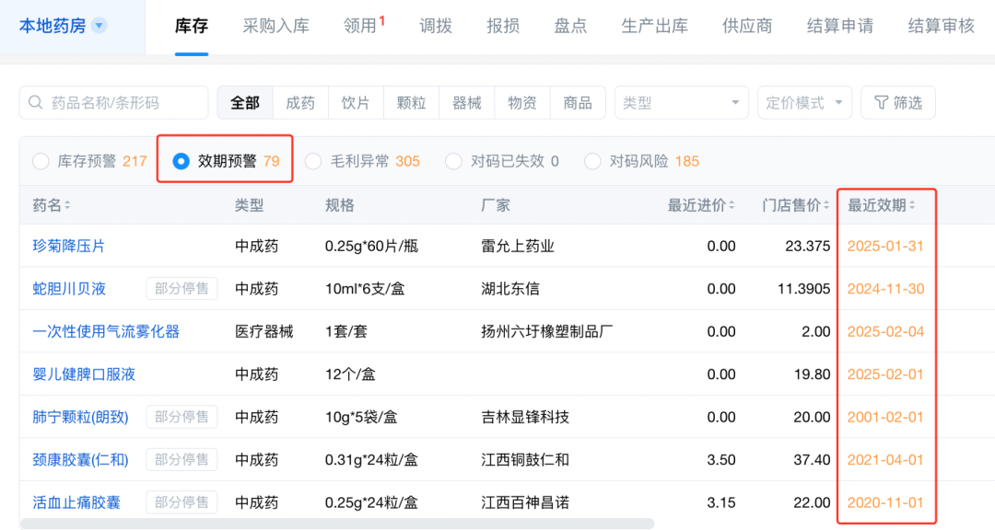Expand the 定价模式 dropdown
995x530 pixels.
coord(803,103)
